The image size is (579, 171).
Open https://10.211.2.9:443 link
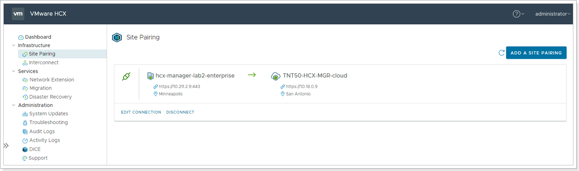(180, 86)
